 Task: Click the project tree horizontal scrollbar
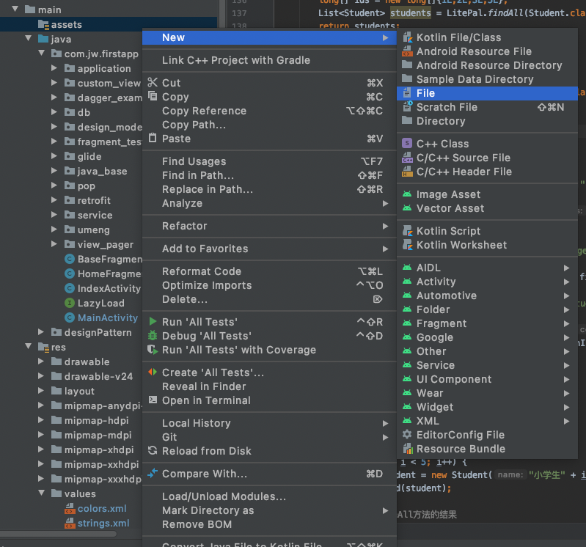tap(58, 534)
